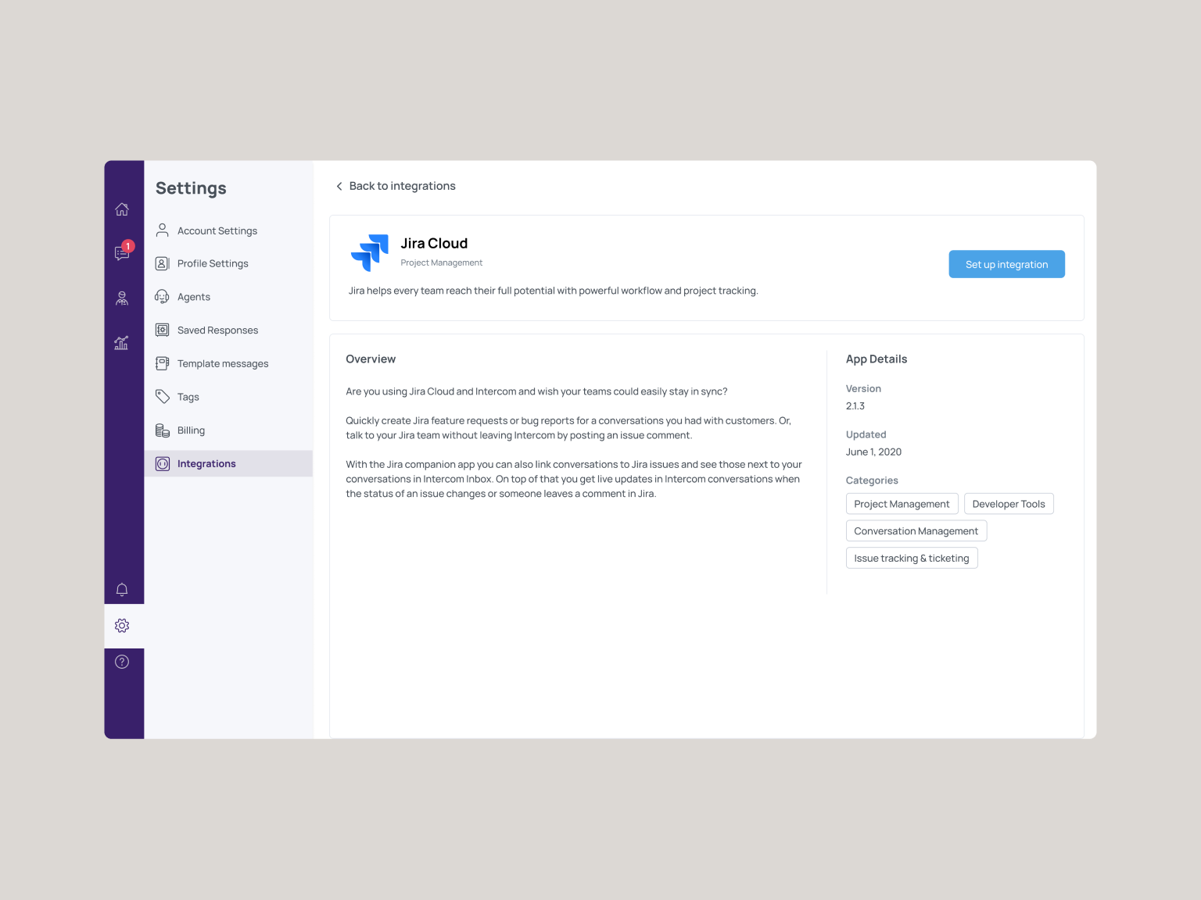This screenshot has width=1201, height=900.
Task: Open the agents people icon in rail
Action: point(122,298)
